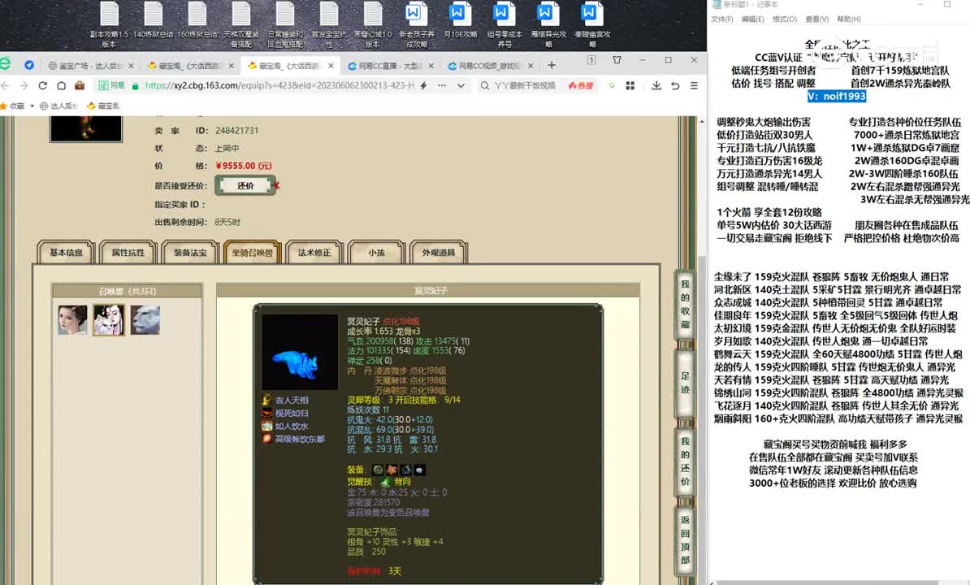Expand the address bar dropdown chevron
970x585 pixels.
point(461,85)
